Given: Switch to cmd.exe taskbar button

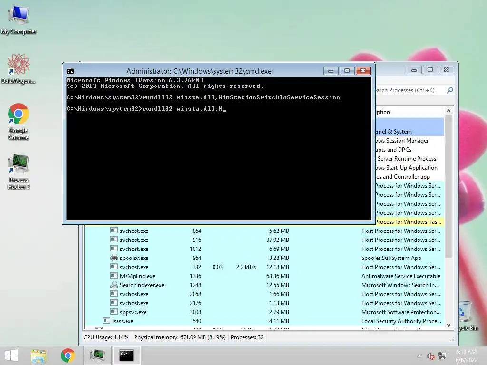Looking at the screenshot, I should (x=127, y=355).
